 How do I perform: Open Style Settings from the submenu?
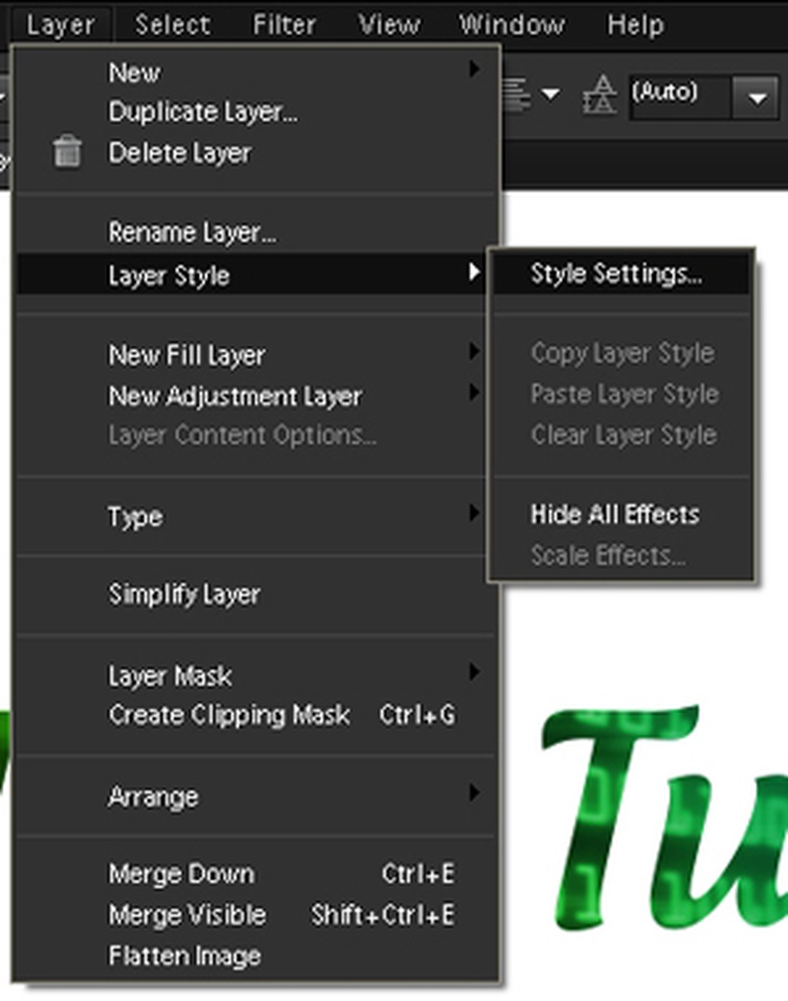click(616, 274)
